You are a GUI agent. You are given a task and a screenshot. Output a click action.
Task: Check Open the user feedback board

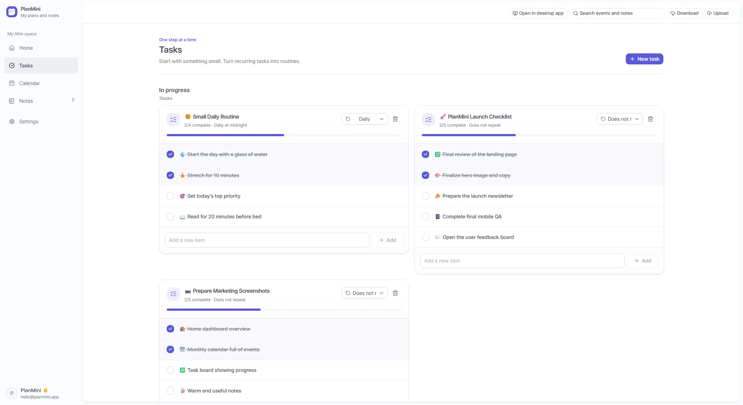click(x=426, y=237)
